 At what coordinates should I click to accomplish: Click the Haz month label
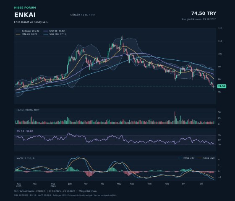(x=132, y=184)
